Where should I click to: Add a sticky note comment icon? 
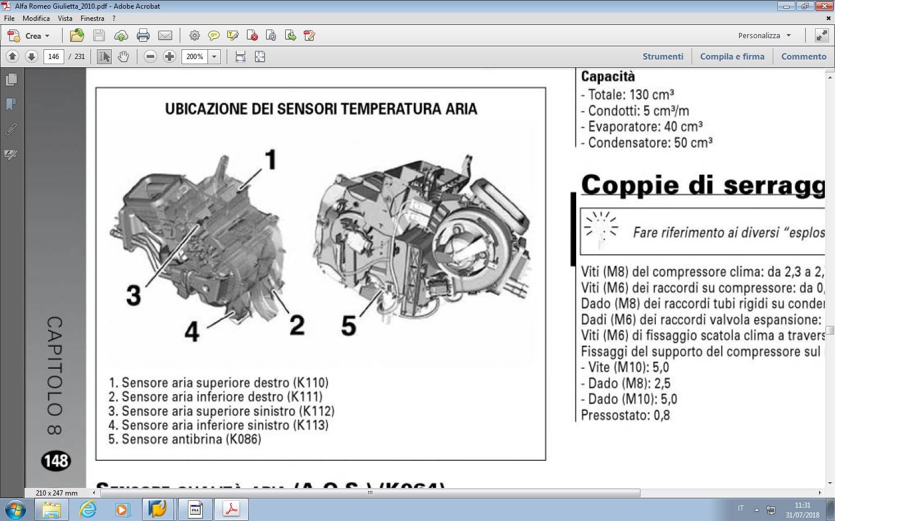pyautogui.click(x=214, y=36)
